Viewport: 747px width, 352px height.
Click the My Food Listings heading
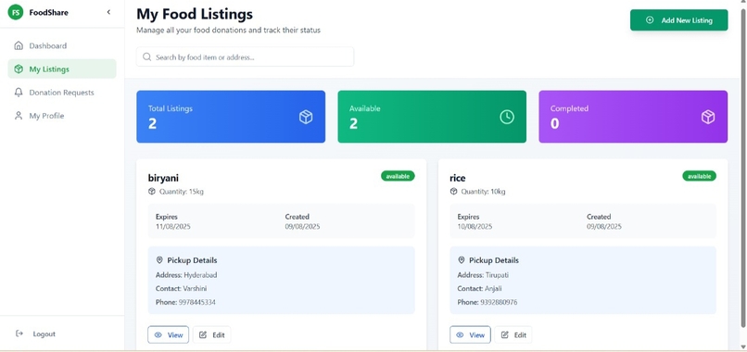coord(195,14)
